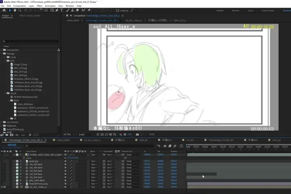Select the Clone Stamp tool
This screenshot has width=291, height=194.
click(x=72, y=11)
